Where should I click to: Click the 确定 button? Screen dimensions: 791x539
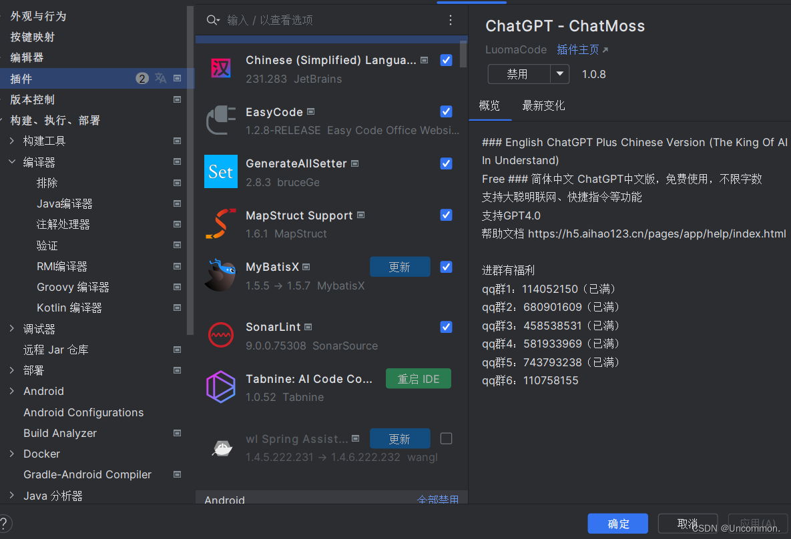tap(617, 524)
